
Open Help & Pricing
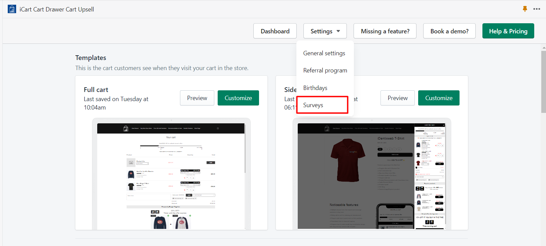click(508, 31)
